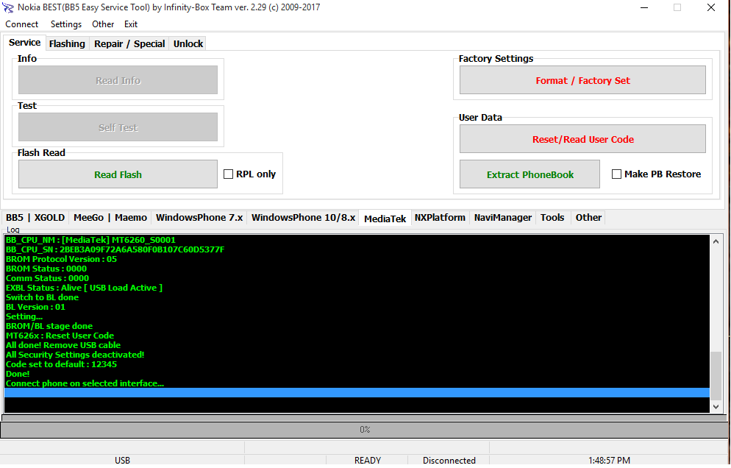Viewport: 731px width, 468px height.
Task: Click log line starting 'BB_CPU_SN'
Action: 115,249
